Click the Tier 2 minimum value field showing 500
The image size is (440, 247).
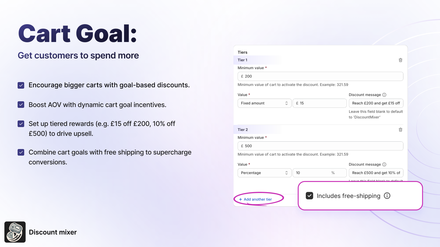pyautogui.click(x=320, y=146)
